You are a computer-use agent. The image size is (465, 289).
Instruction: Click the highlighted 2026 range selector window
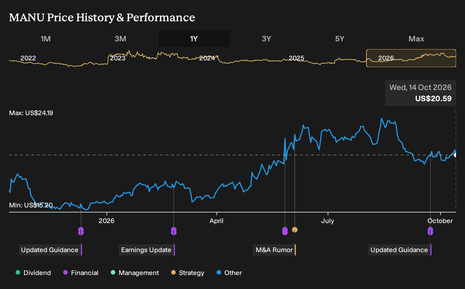pos(411,58)
